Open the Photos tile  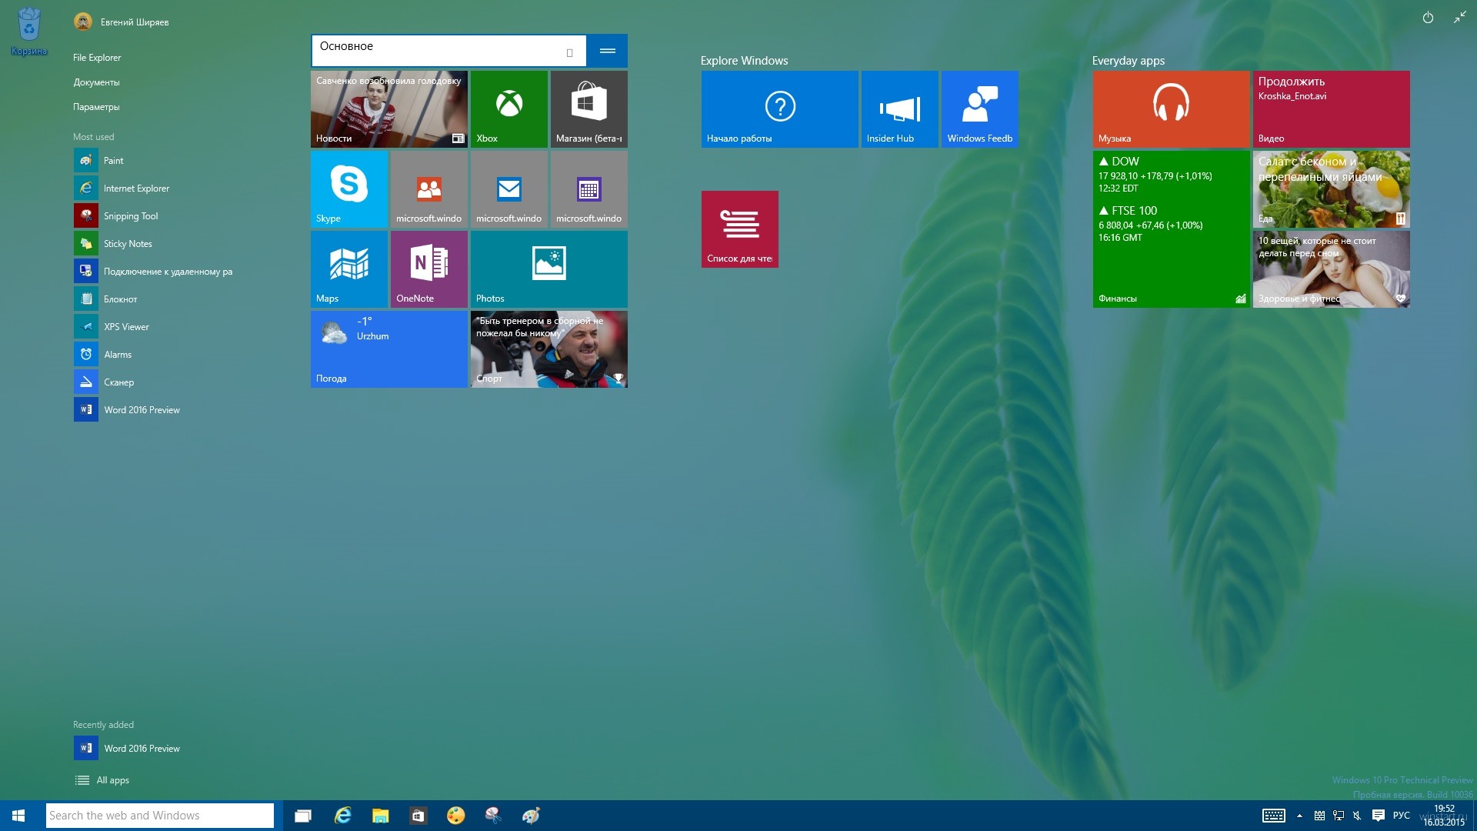[x=548, y=269]
